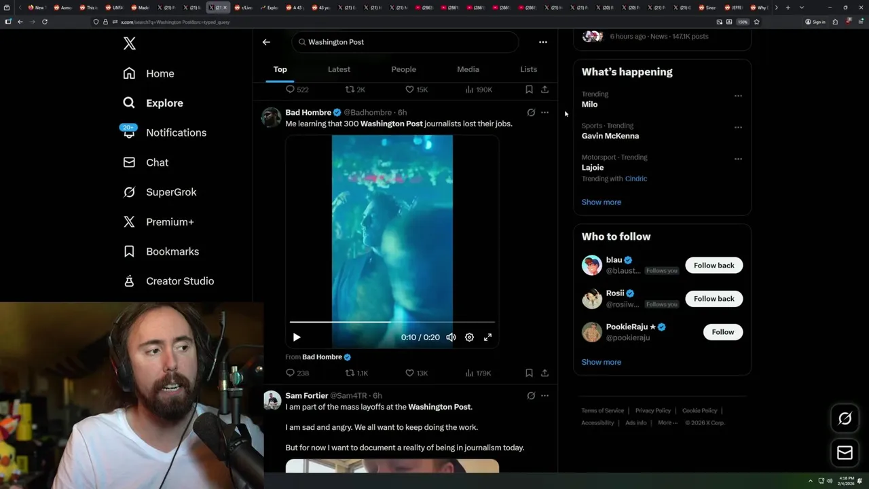
Task: Switch to the Latest tab
Action: [x=339, y=69]
